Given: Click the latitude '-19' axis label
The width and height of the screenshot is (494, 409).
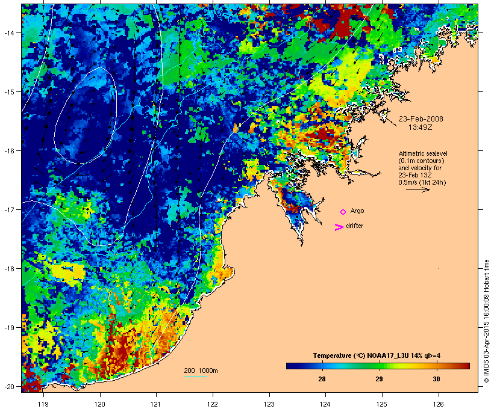Looking at the screenshot, I should click(8, 328).
